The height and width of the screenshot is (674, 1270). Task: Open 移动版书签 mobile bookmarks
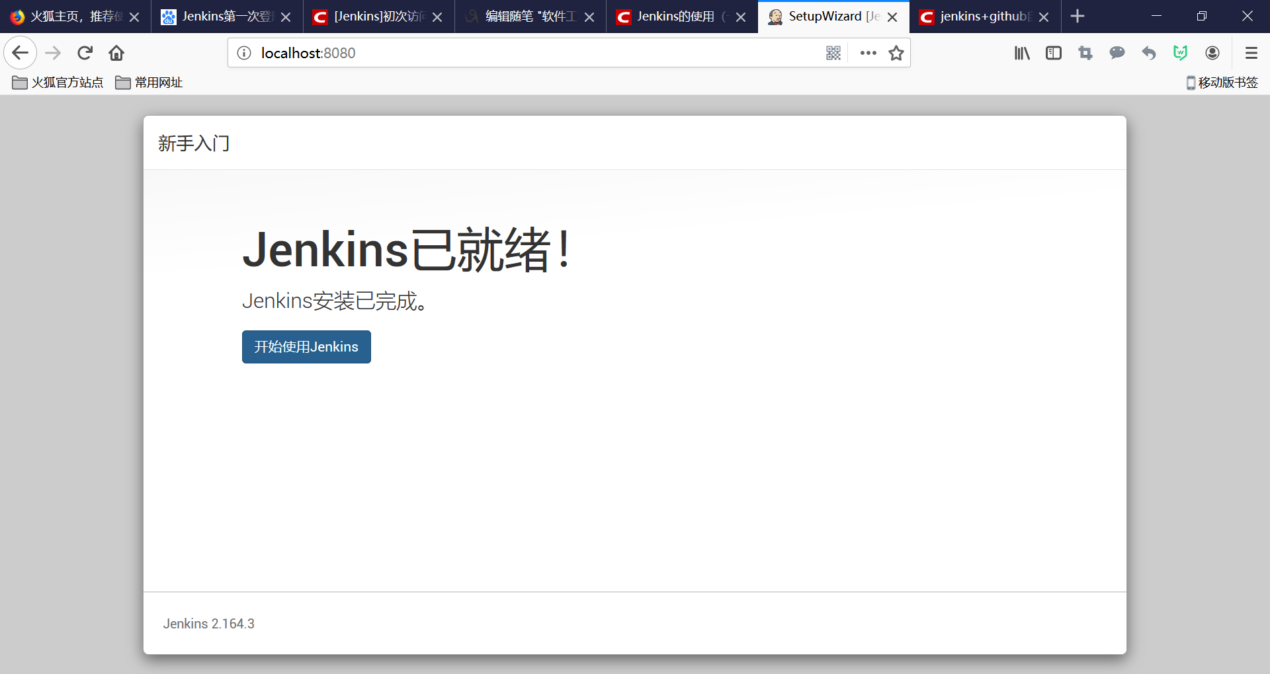point(1222,83)
